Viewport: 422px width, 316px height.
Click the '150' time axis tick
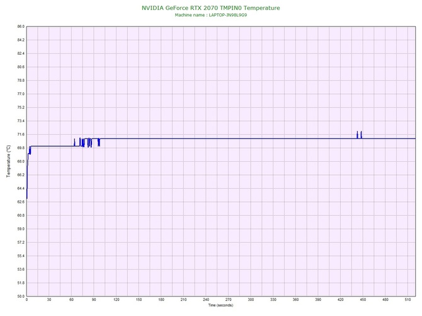[x=139, y=300]
